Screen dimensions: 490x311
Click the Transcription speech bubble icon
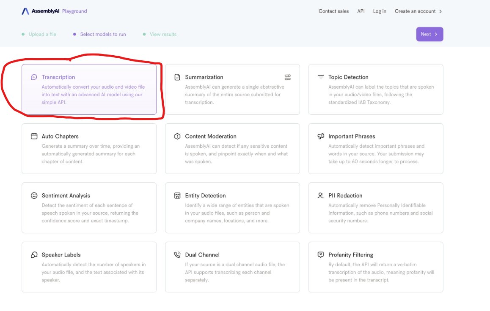click(34, 77)
